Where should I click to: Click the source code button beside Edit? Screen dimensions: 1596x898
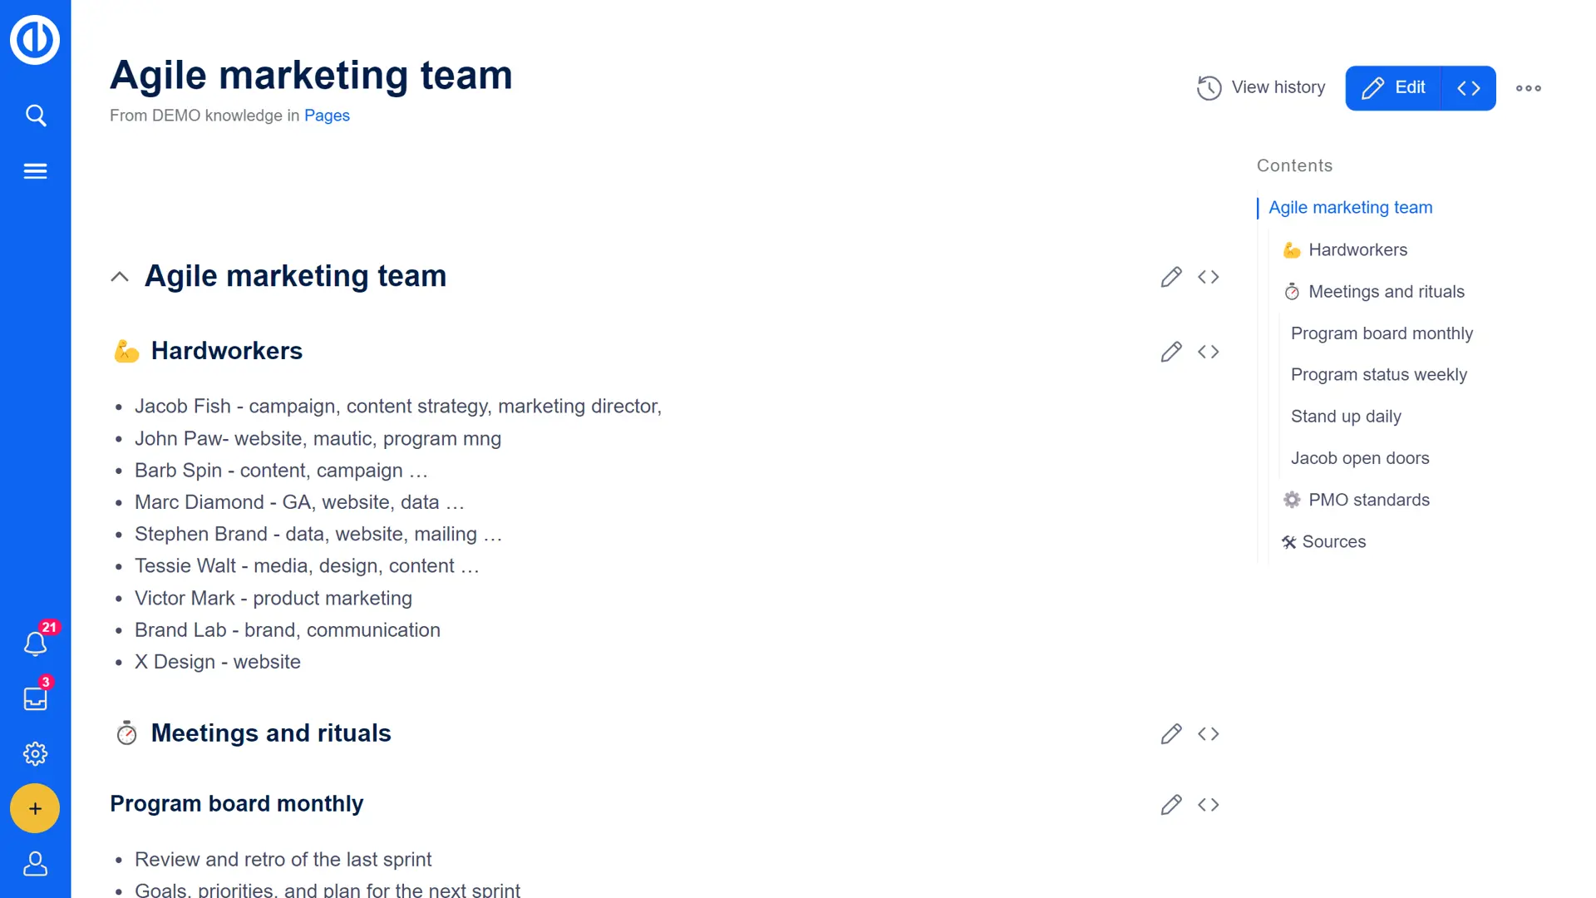click(x=1468, y=88)
